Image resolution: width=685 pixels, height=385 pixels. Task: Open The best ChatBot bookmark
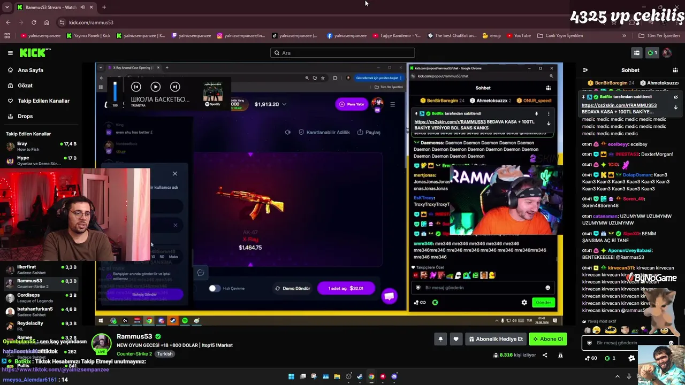[x=452, y=36]
